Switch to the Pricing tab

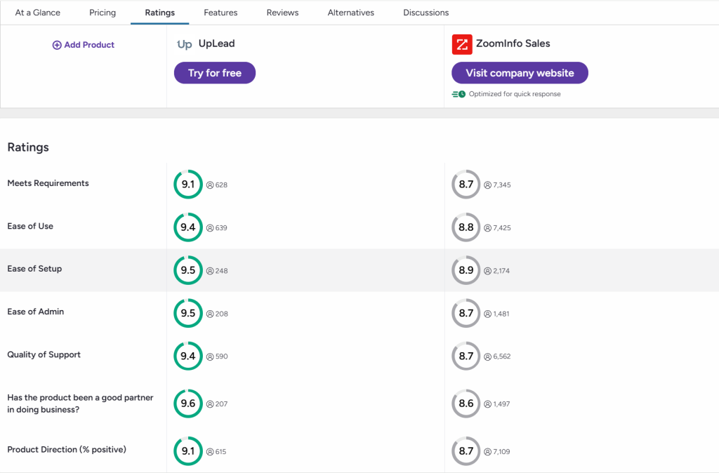[x=103, y=13]
